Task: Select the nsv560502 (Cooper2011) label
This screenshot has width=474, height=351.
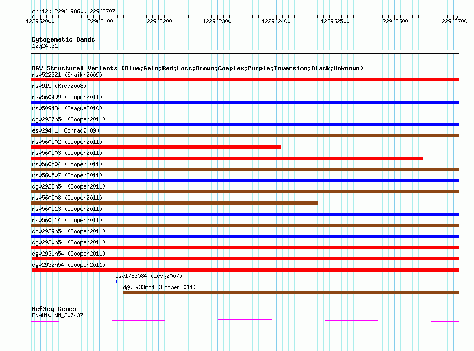Action: pyautogui.click(x=67, y=142)
